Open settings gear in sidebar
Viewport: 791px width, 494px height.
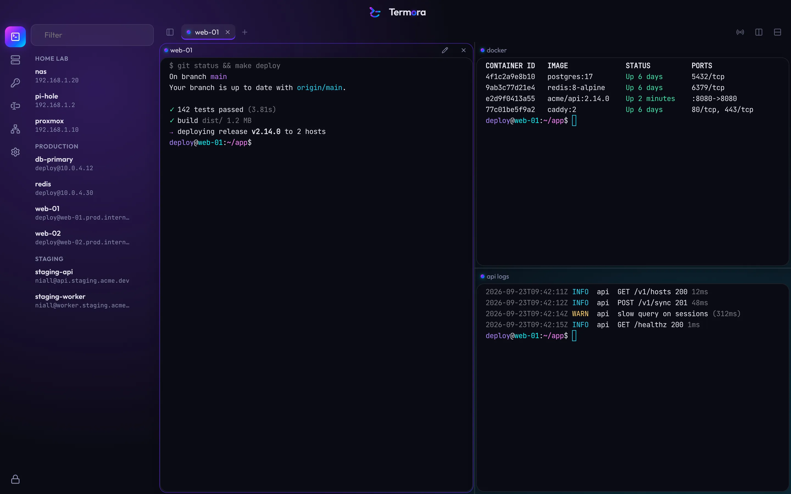coord(15,152)
